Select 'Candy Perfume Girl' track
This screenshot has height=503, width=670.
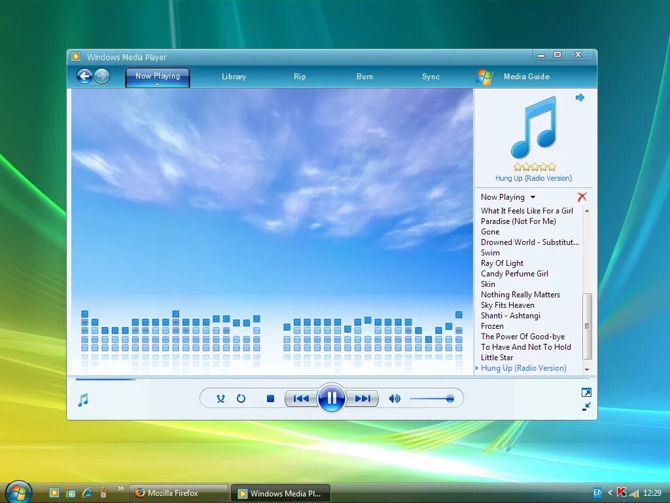click(514, 274)
